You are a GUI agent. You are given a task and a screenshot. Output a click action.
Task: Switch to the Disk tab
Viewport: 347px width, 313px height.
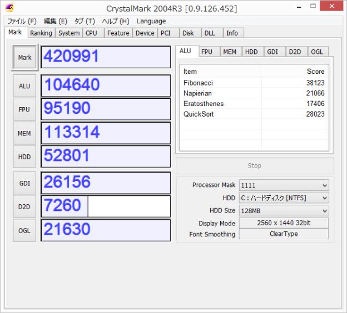[190, 33]
